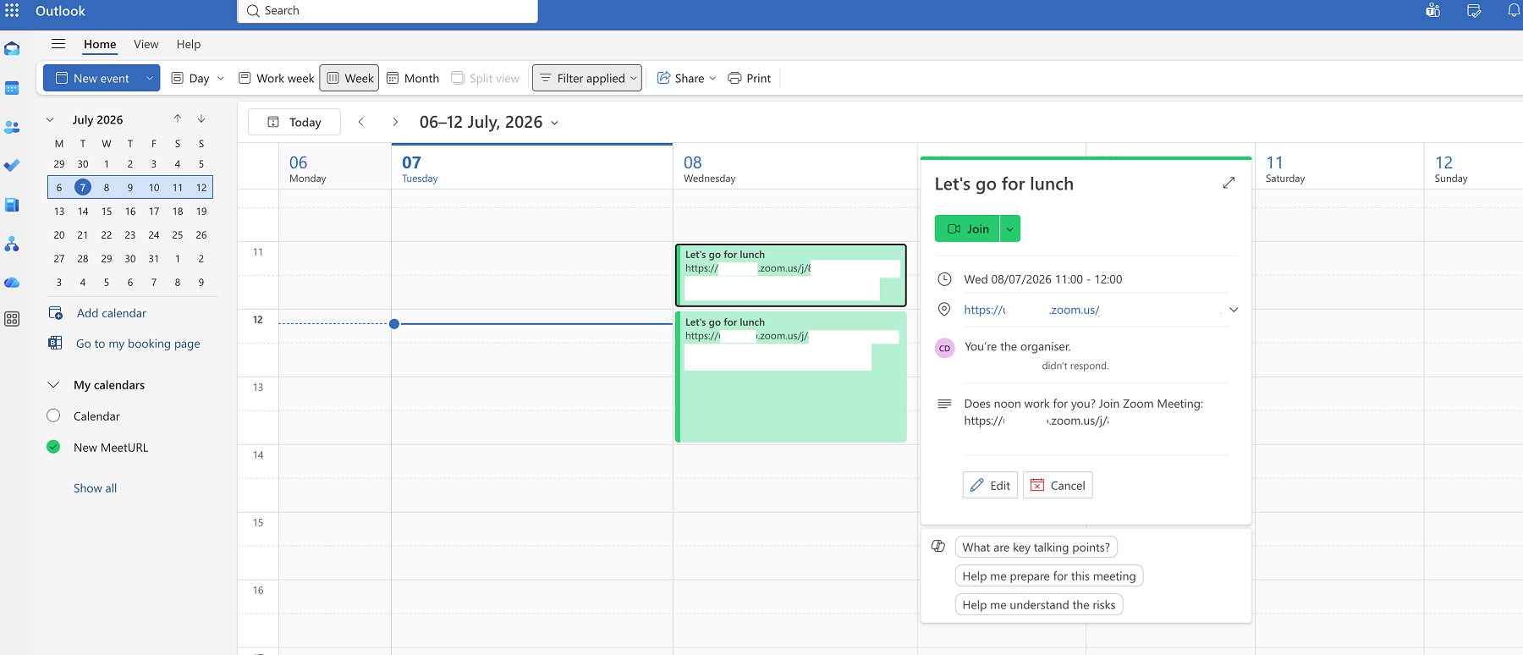Open the Join button dropdown arrow

[1009, 228]
